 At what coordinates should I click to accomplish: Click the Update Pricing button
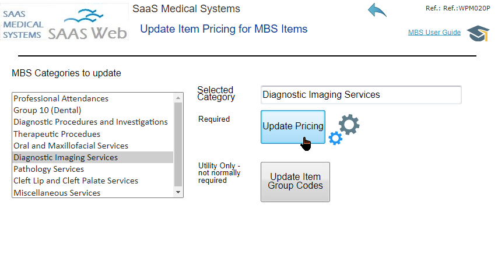tap(293, 127)
